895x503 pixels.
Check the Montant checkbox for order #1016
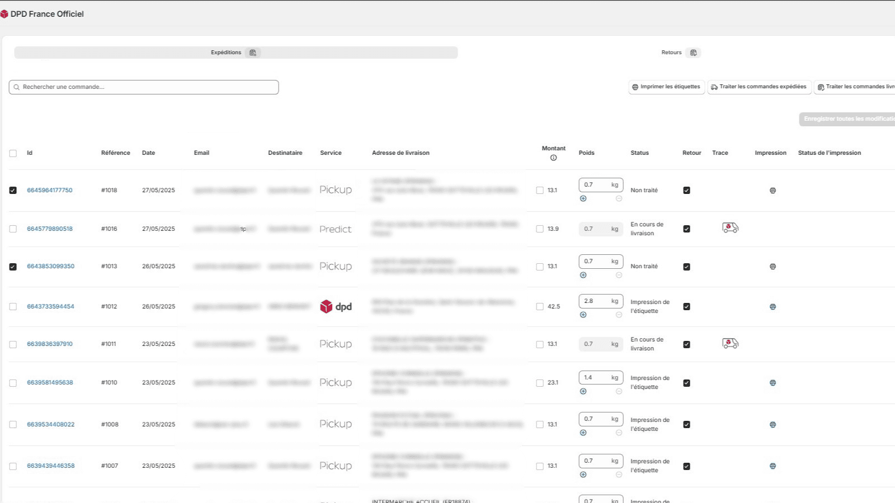(x=540, y=229)
